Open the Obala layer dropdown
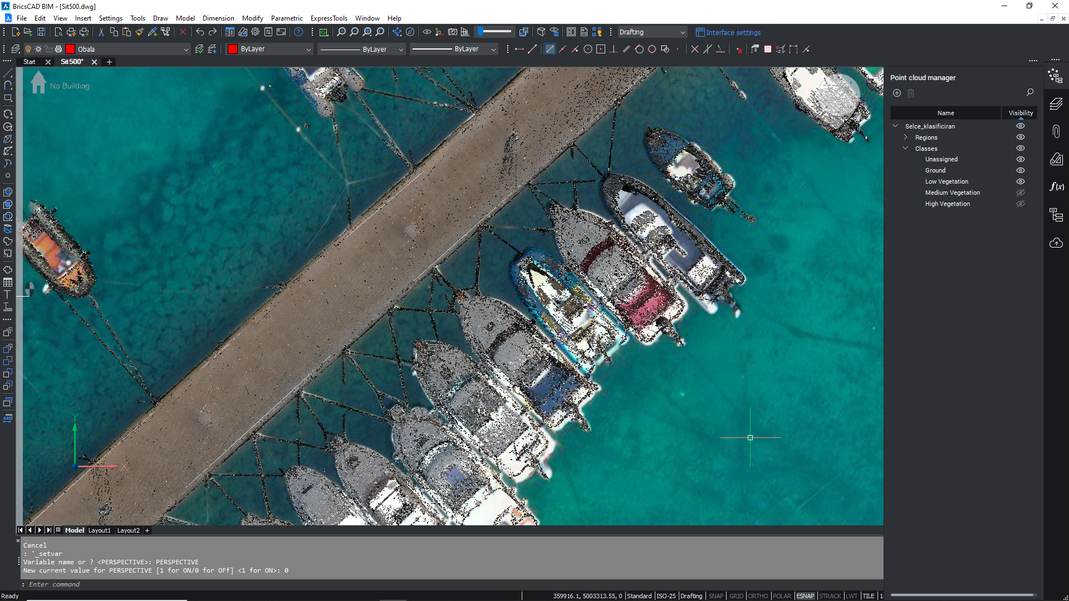The height and width of the screenshot is (601, 1069). pyautogui.click(x=186, y=49)
